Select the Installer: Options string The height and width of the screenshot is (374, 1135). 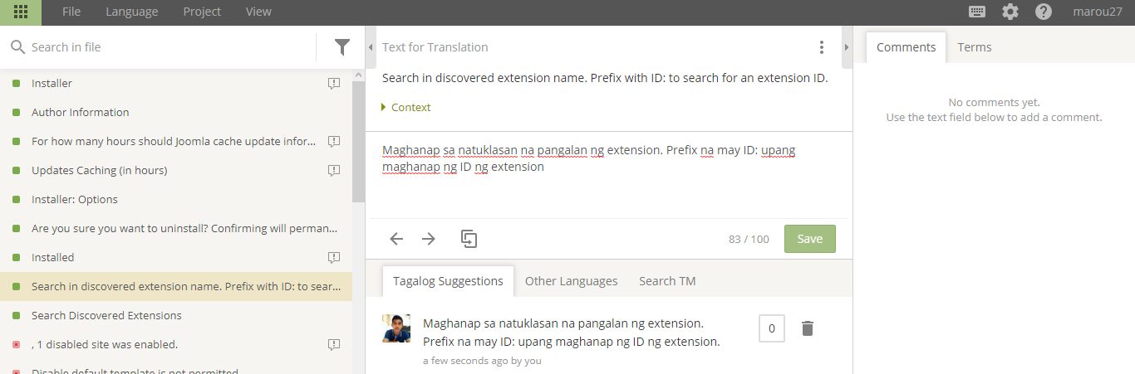coord(176,199)
